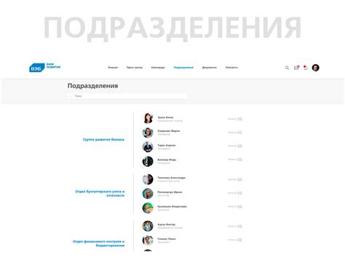This screenshot has height=266, width=345.
Task: Open the Документы menu item
Action: tap(210, 68)
